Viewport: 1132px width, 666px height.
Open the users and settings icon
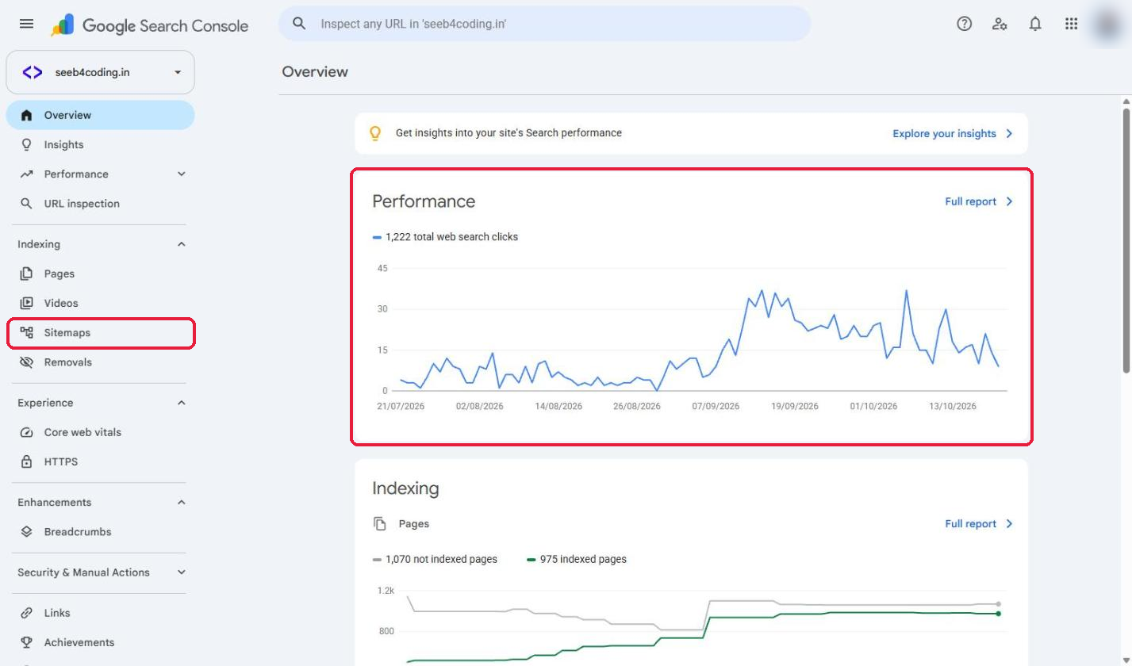pyautogui.click(x=1000, y=24)
